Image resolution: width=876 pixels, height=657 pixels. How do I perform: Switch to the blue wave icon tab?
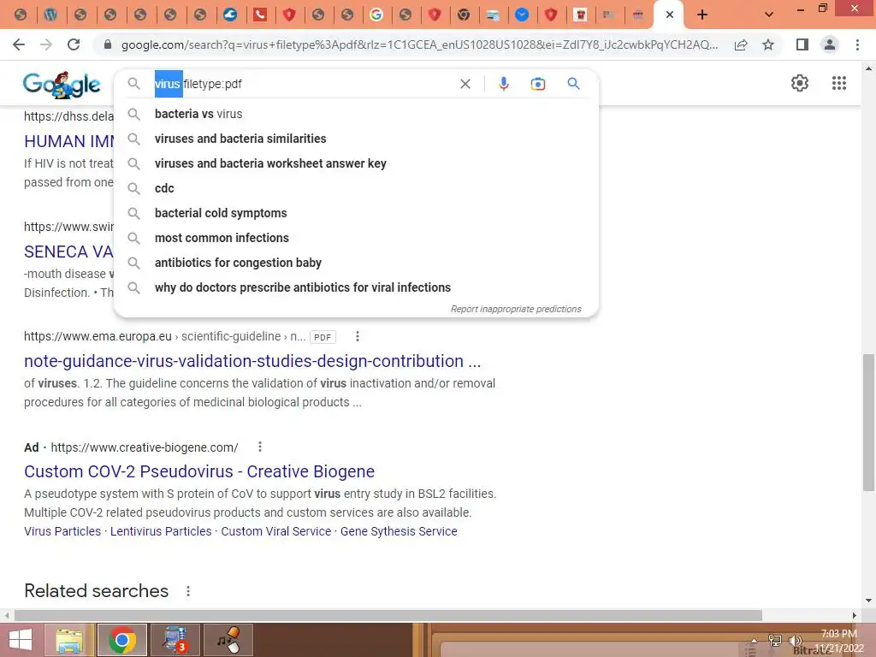(x=230, y=15)
